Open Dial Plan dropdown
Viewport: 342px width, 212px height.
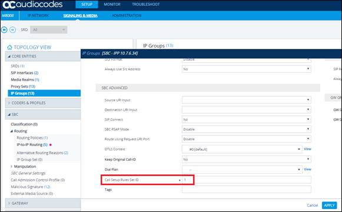(242, 170)
